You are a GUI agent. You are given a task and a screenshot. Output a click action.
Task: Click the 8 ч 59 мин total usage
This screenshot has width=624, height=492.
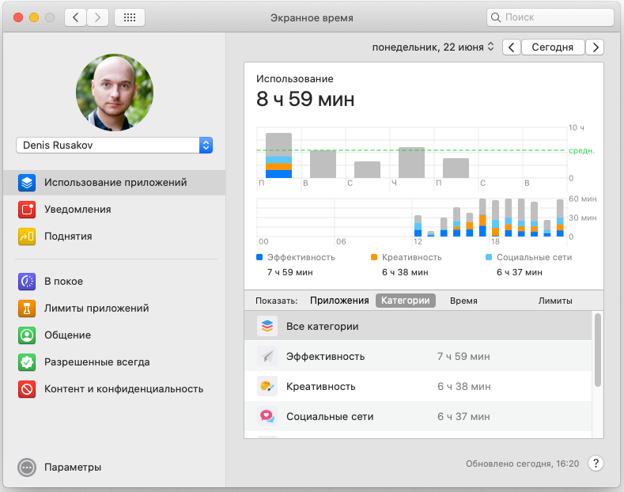(x=305, y=99)
